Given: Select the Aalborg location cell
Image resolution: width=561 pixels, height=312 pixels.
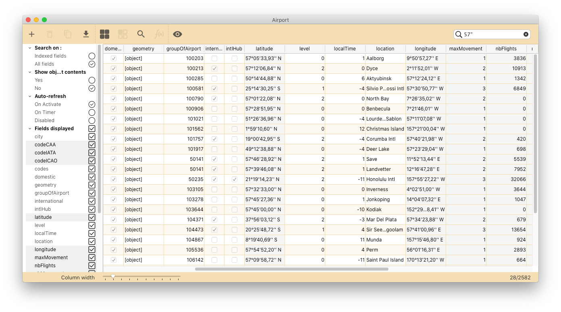Looking at the screenshot, I should click(x=385, y=58).
